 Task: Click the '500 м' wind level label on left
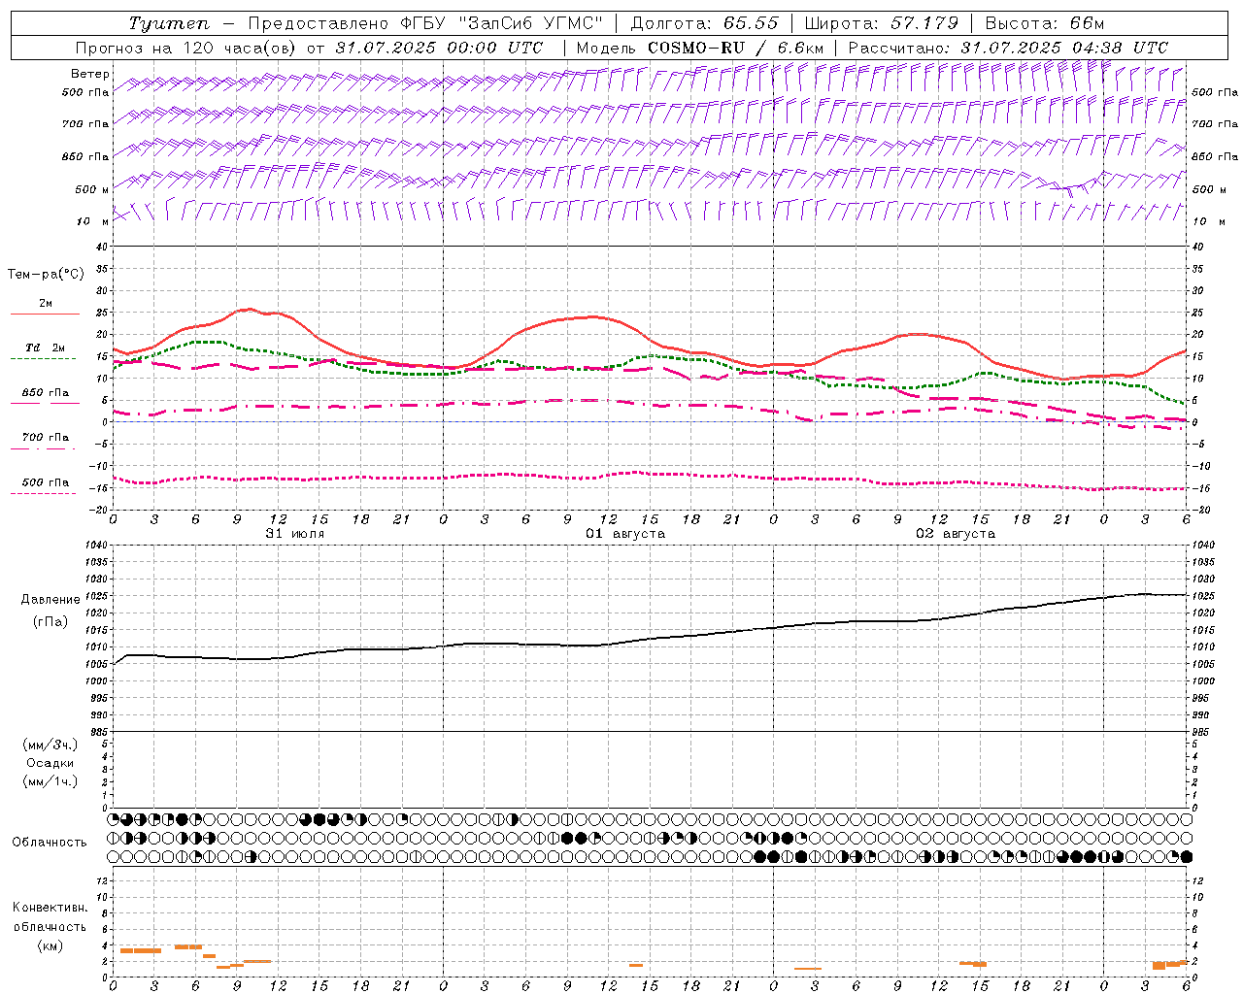[91, 189]
